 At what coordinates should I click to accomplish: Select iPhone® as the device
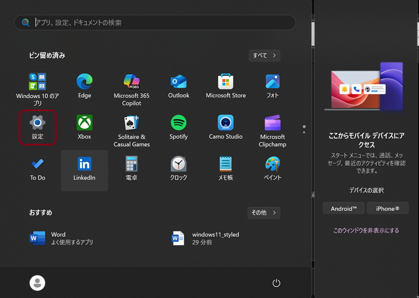click(x=387, y=209)
